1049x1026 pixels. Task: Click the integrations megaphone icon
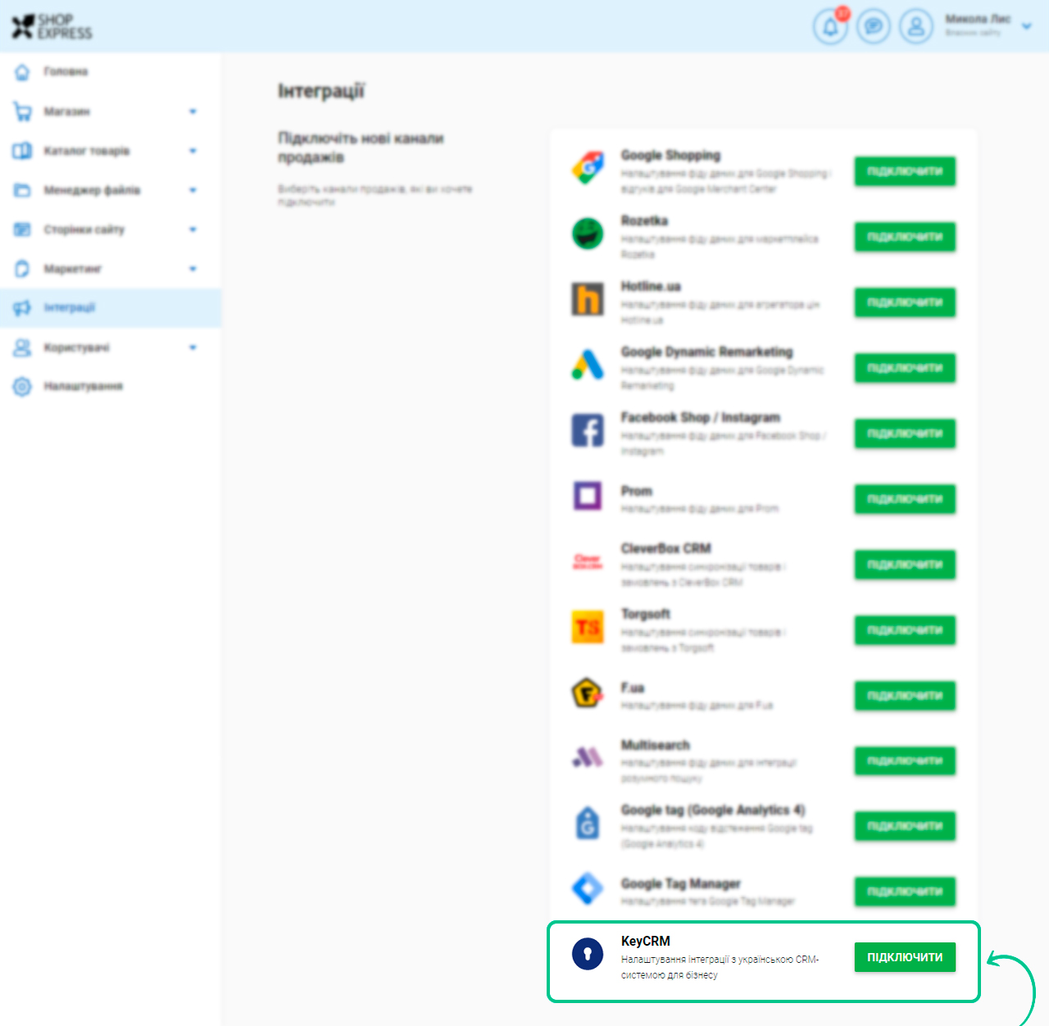click(22, 308)
